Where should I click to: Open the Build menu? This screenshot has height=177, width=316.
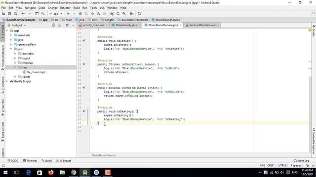pyautogui.click(x=77, y=8)
